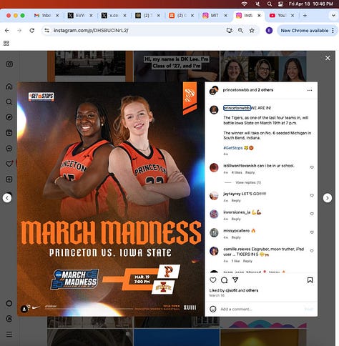Open Threads icon in sidebar

[x=9, y=319]
